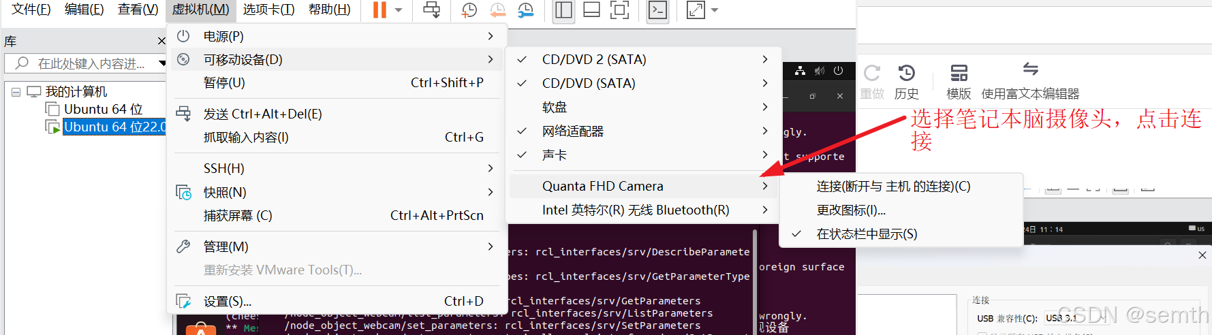The image size is (1212, 335).
Task: Select the Ubuntu 64 位 VM
Action: pos(103,109)
